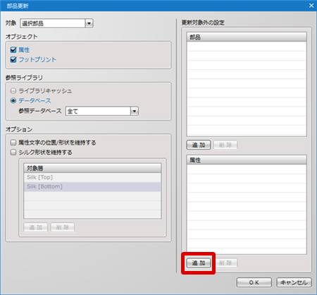
Task: Select Silk [Bottom] row in list
Action: pos(92,186)
